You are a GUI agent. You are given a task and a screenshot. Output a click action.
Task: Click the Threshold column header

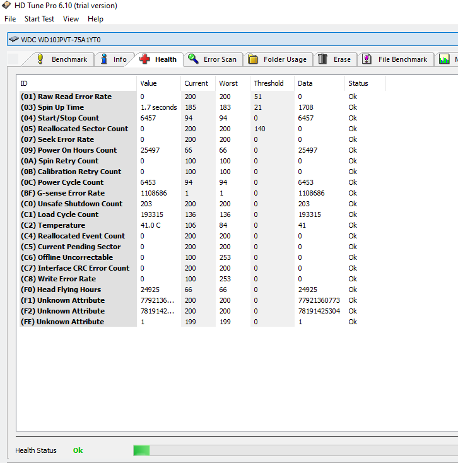tap(272, 83)
